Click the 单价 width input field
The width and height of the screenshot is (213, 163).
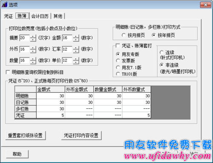(67, 61)
